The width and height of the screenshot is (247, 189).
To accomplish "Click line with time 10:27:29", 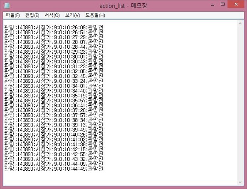I will 54,37.
